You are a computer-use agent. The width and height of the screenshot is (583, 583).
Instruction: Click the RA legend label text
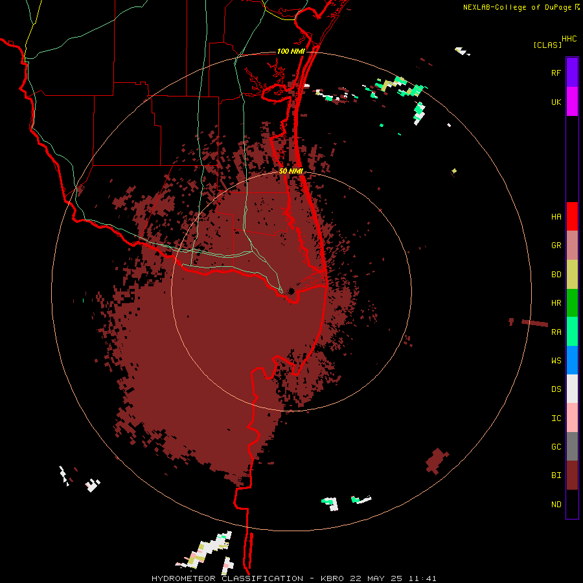point(556,332)
